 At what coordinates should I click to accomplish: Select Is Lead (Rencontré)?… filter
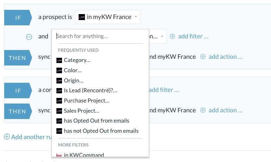click(x=90, y=91)
